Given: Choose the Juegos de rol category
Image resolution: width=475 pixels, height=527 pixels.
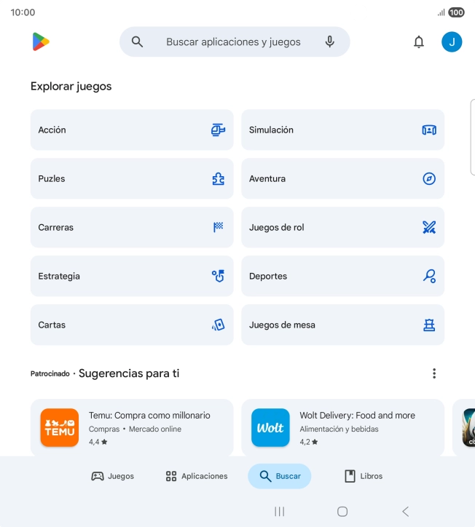Looking at the screenshot, I should (343, 227).
